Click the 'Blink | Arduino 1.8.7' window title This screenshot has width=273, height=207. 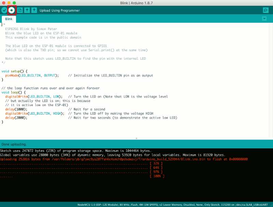coord(136,3)
